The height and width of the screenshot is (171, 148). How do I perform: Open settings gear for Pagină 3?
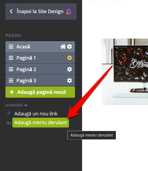pyautogui.click(x=69, y=81)
